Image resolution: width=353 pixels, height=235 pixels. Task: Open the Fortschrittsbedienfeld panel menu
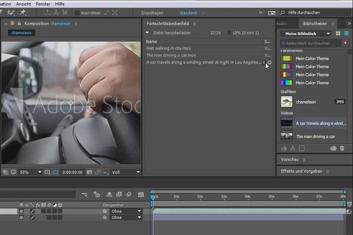pos(194,24)
